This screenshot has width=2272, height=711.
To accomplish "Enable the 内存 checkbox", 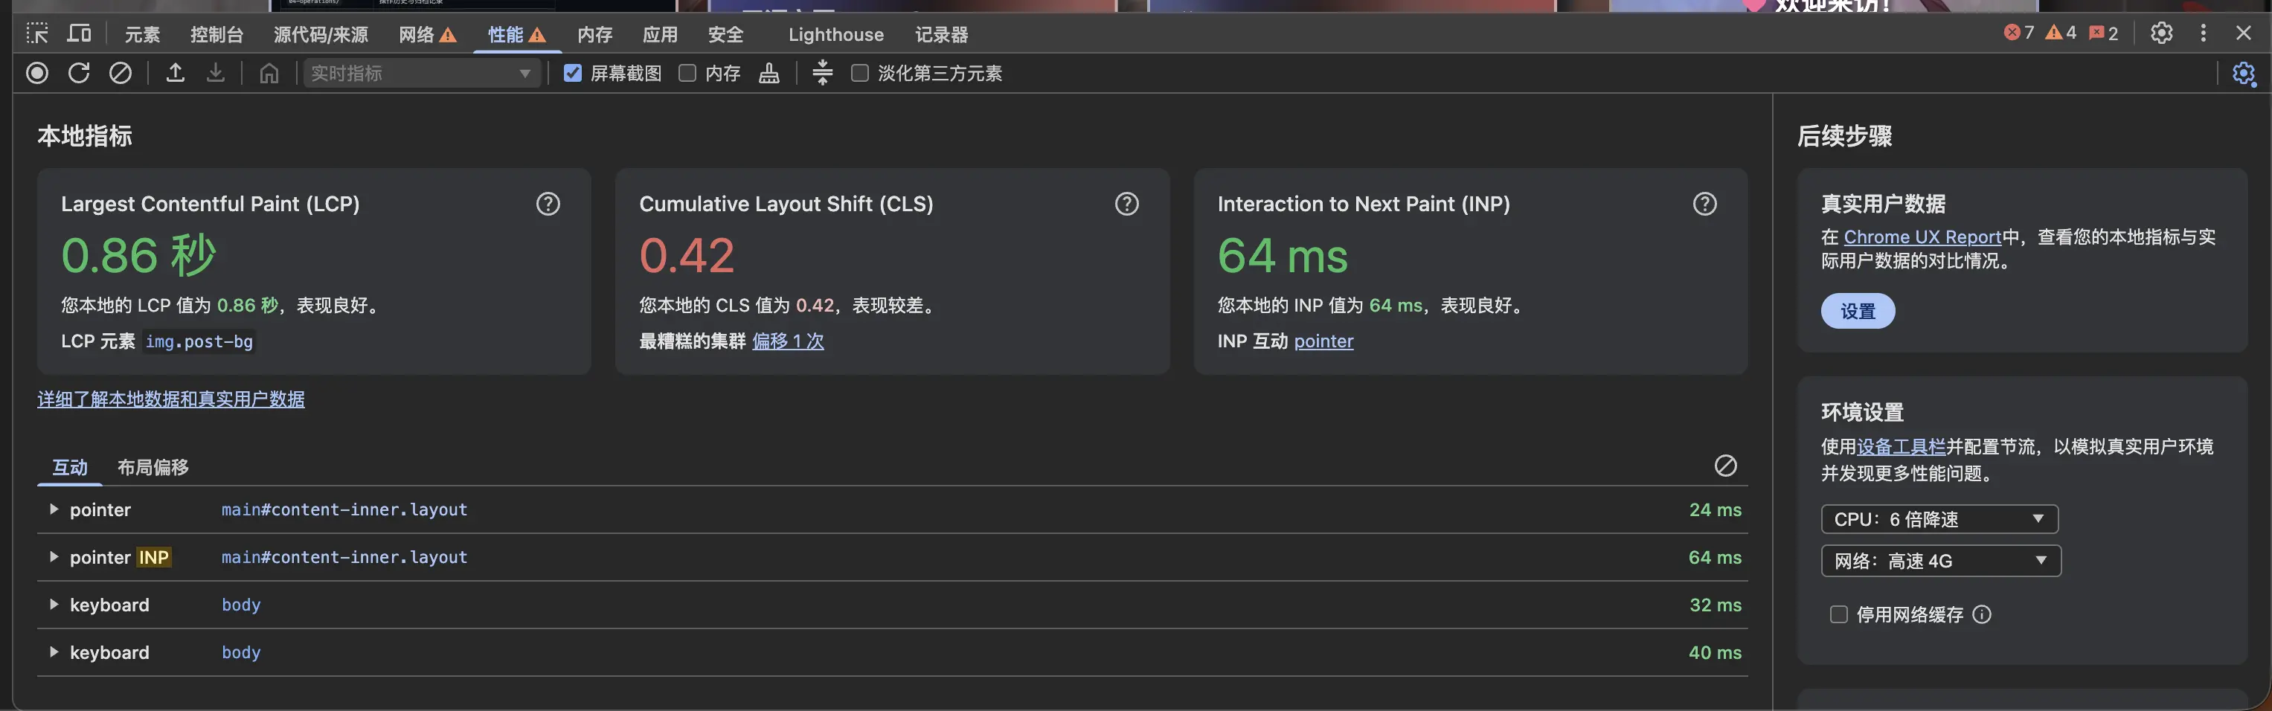I will pos(687,73).
